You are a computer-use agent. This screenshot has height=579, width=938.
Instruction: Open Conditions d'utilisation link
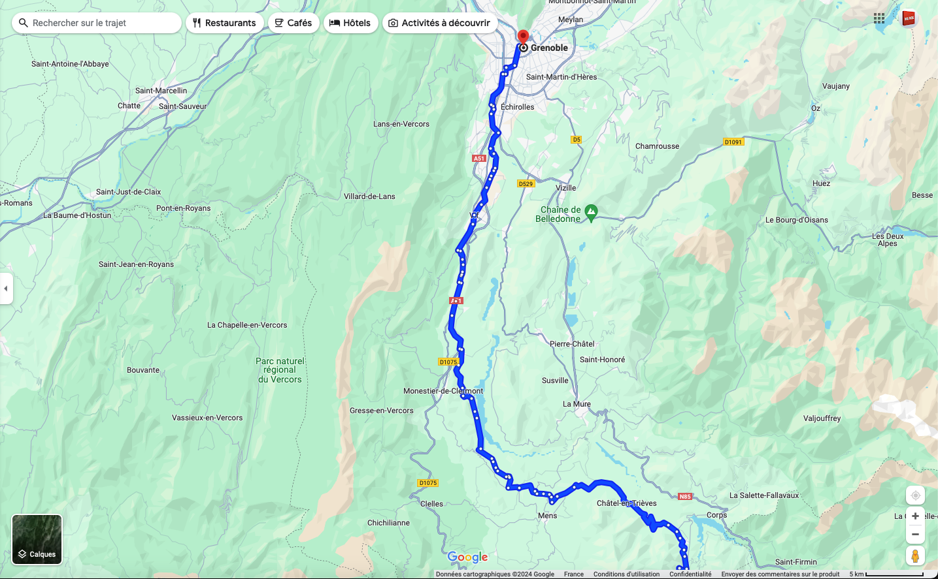626,574
